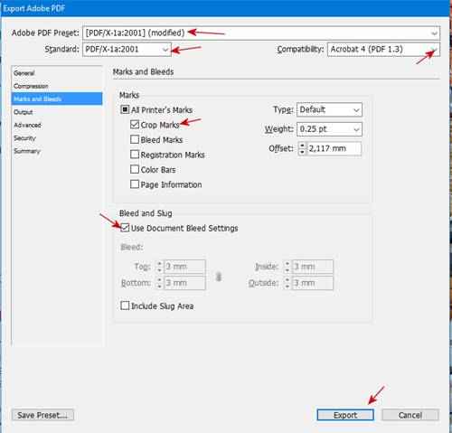This screenshot has height=433, width=452.
Task: Expand the Standard PDF/X-1a:2001 dropdown
Action: [x=127, y=49]
